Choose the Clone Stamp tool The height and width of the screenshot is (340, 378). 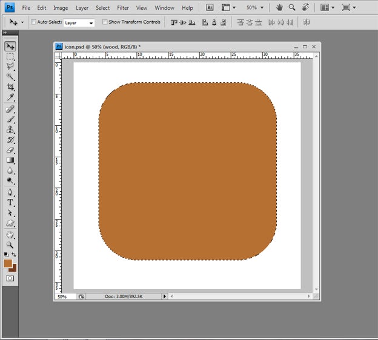10,129
